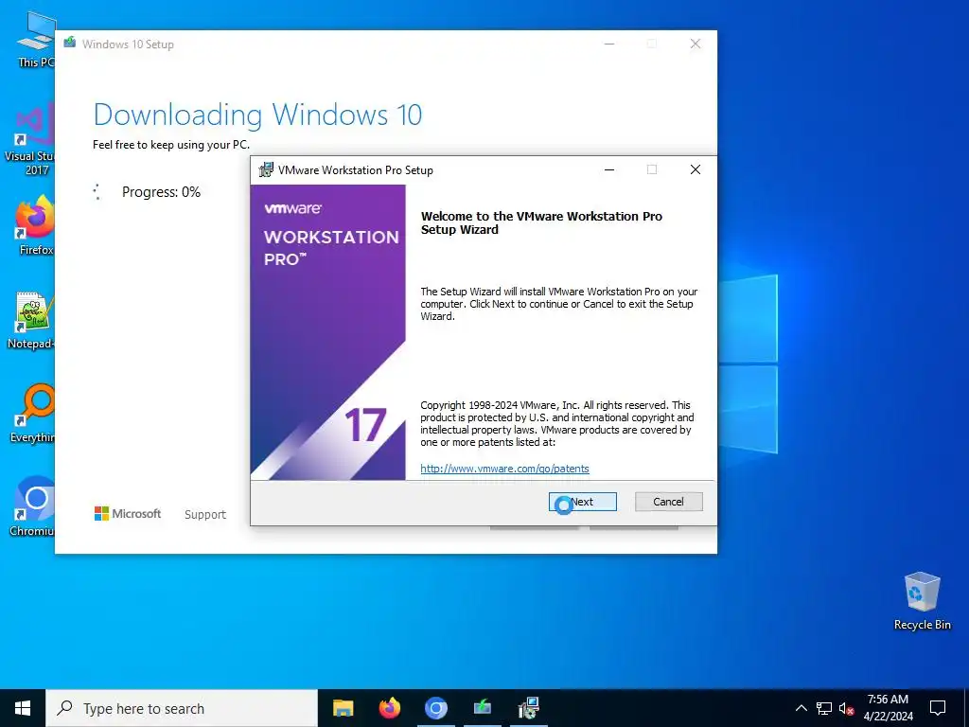The image size is (969, 727).
Task: Click the 'Downloading Windows 10' heading
Action: pyautogui.click(x=257, y=115)
